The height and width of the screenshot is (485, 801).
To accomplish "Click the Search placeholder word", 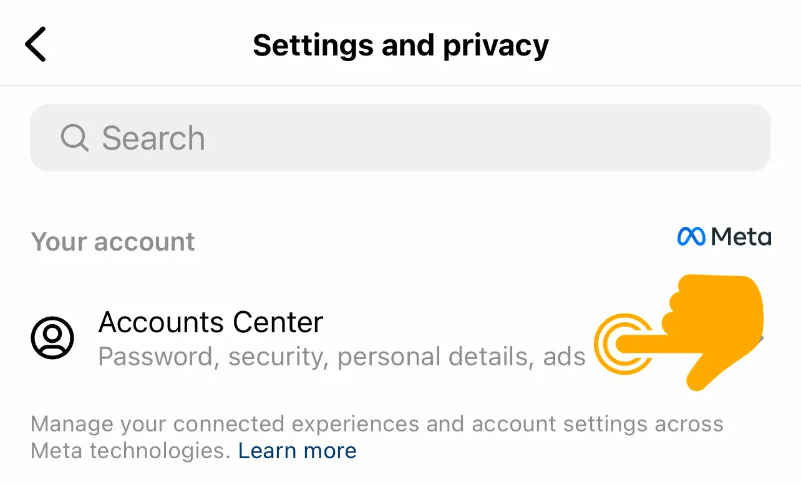I will 153,138.
